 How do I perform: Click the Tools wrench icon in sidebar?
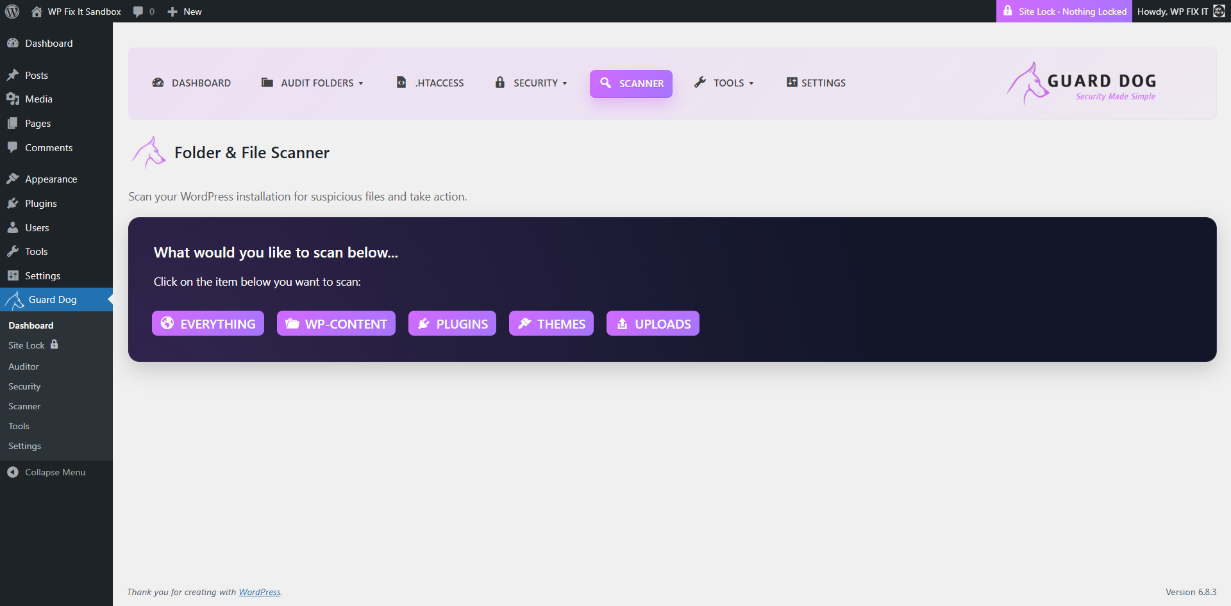(x=13, y=251)
